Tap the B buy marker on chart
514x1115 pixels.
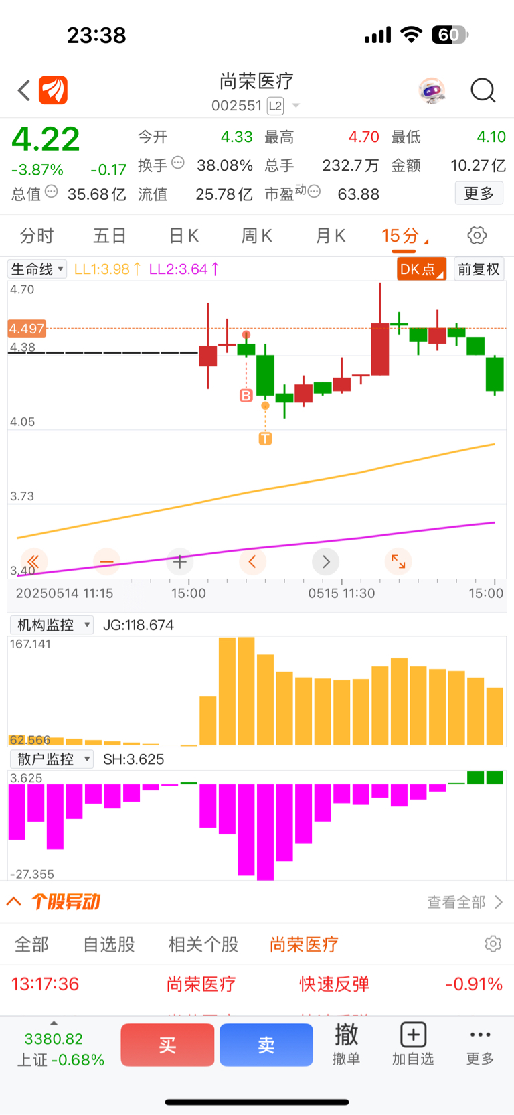tap(246, 396)
